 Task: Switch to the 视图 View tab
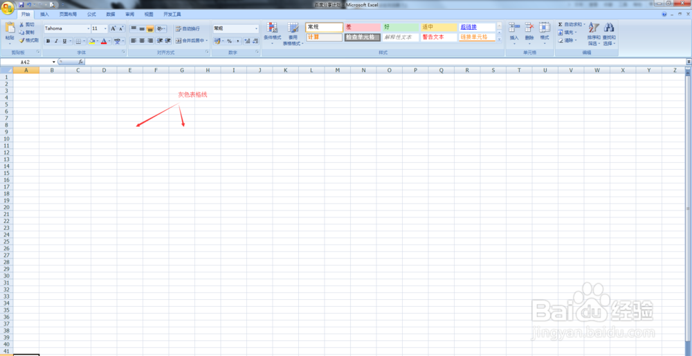point(149,14)
